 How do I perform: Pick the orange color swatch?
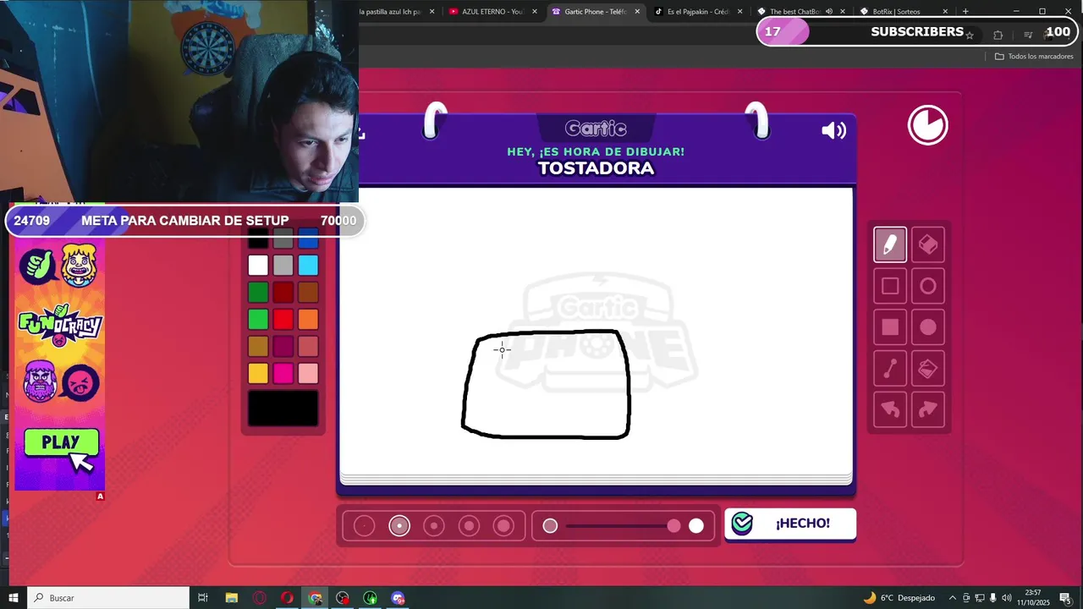308,320
